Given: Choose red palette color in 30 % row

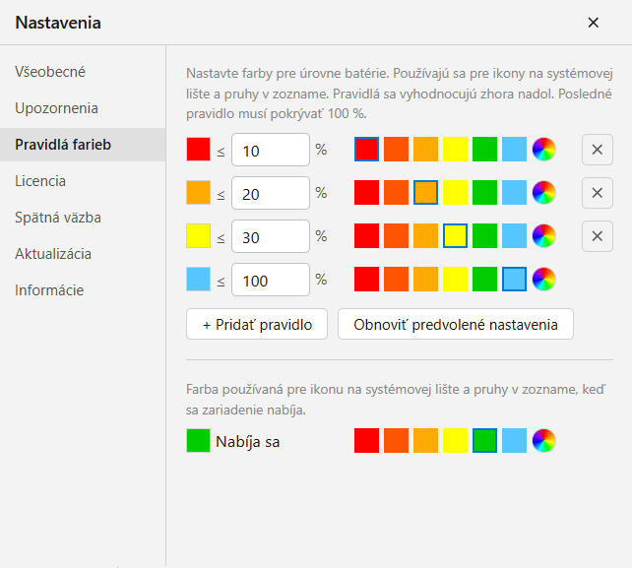Looking at the screenshot, I should click(366, 236).
